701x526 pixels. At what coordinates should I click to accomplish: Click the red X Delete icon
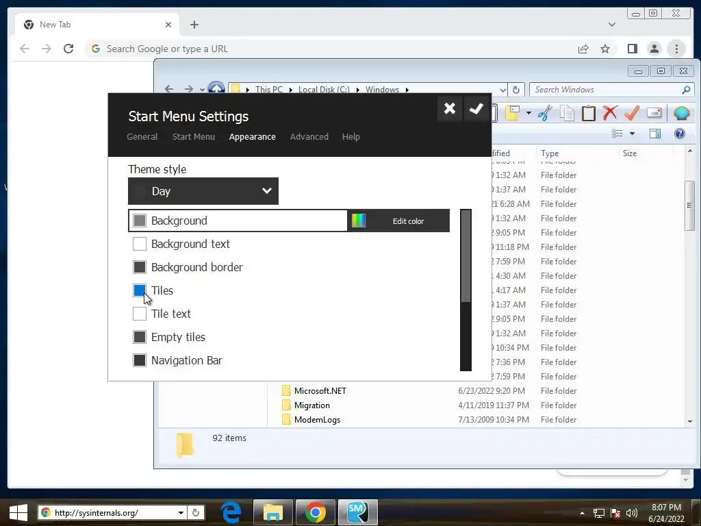click(x=610, y=113)
